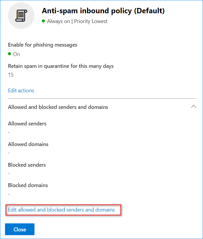Click the Anti-spam inbound policy title

[103, 11]
